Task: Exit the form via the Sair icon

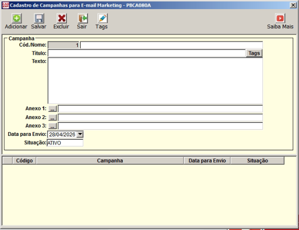Action: (83, 18)
